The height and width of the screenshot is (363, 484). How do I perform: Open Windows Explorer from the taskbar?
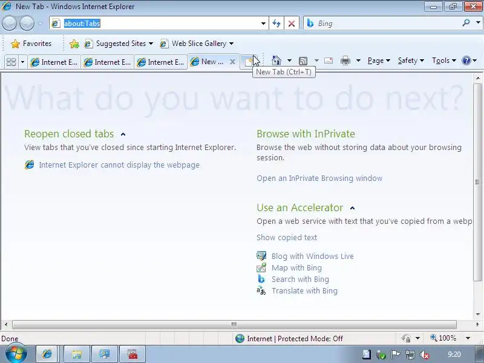click(77, 354)
